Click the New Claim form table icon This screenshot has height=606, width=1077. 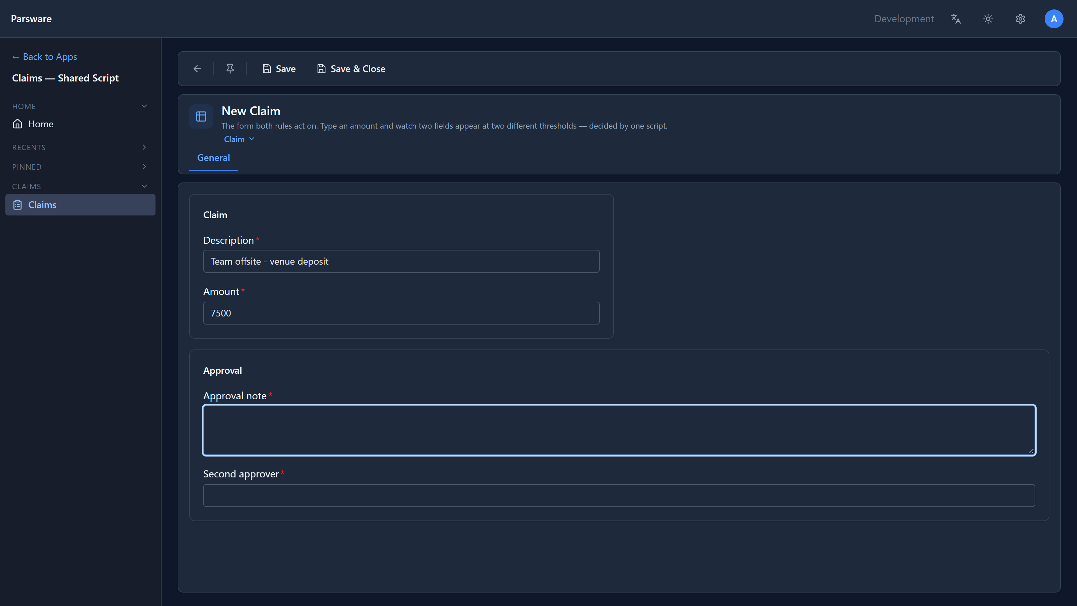[201, 116]
